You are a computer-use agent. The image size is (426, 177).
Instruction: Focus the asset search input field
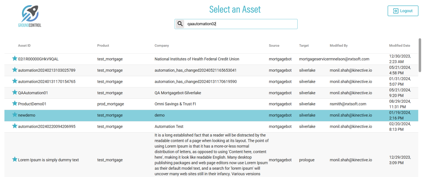241,24
